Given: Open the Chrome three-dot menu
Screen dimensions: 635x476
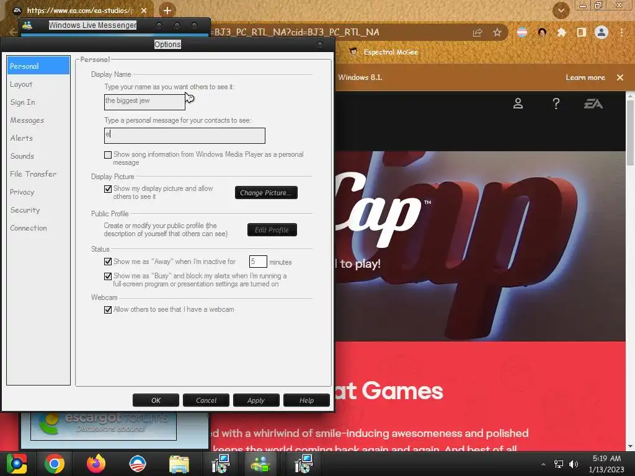Looking at the screenshot, I should tap(621, 32).
